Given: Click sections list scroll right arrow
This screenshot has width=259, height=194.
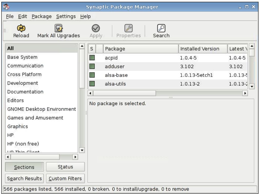Looking at the screenshot, I should point(75,157).
